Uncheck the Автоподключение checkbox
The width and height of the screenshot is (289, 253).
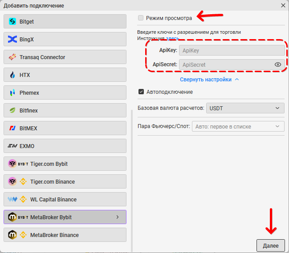[141, 92]
